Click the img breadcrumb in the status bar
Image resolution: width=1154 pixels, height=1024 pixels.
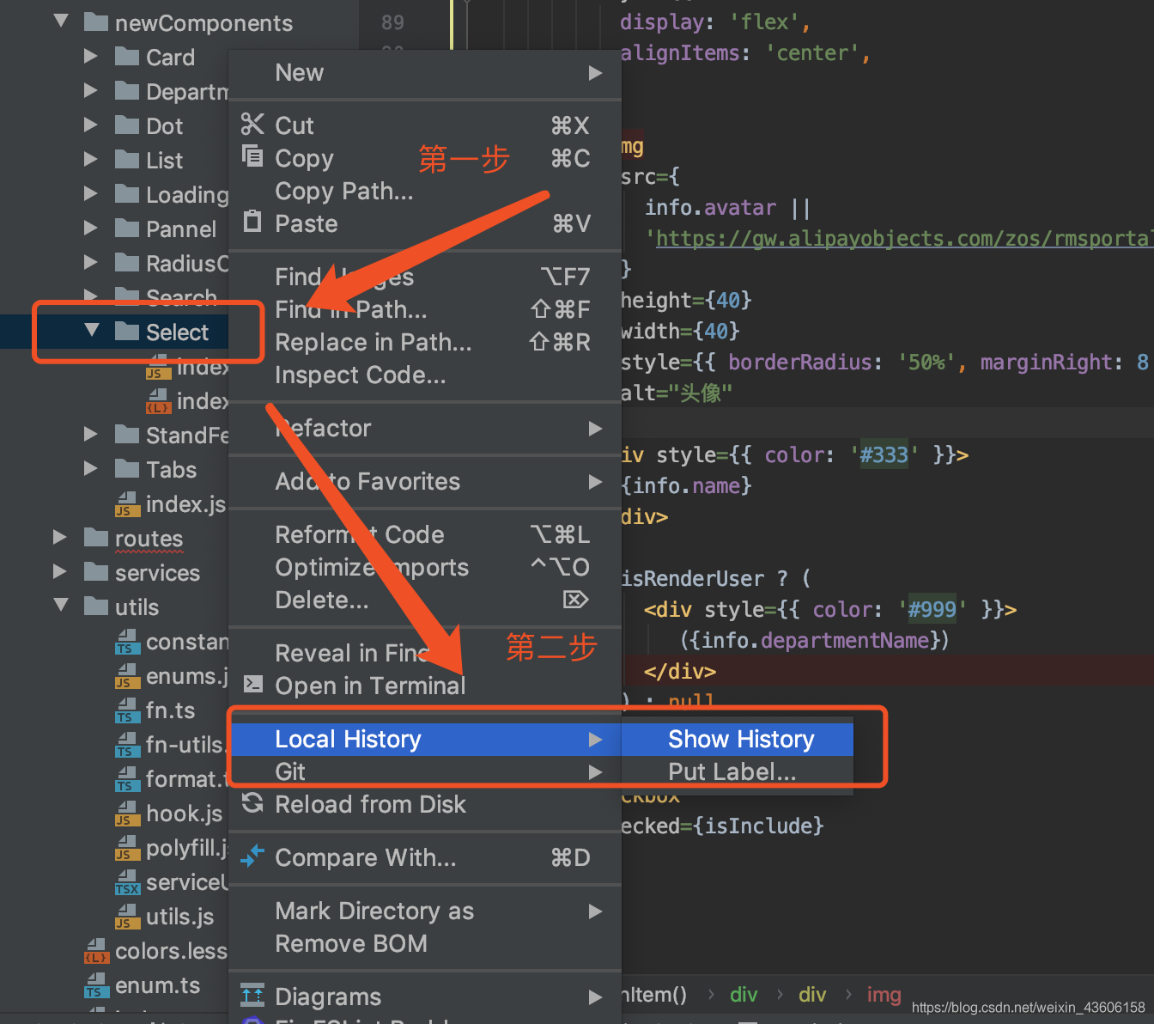[x=884, y=995]
